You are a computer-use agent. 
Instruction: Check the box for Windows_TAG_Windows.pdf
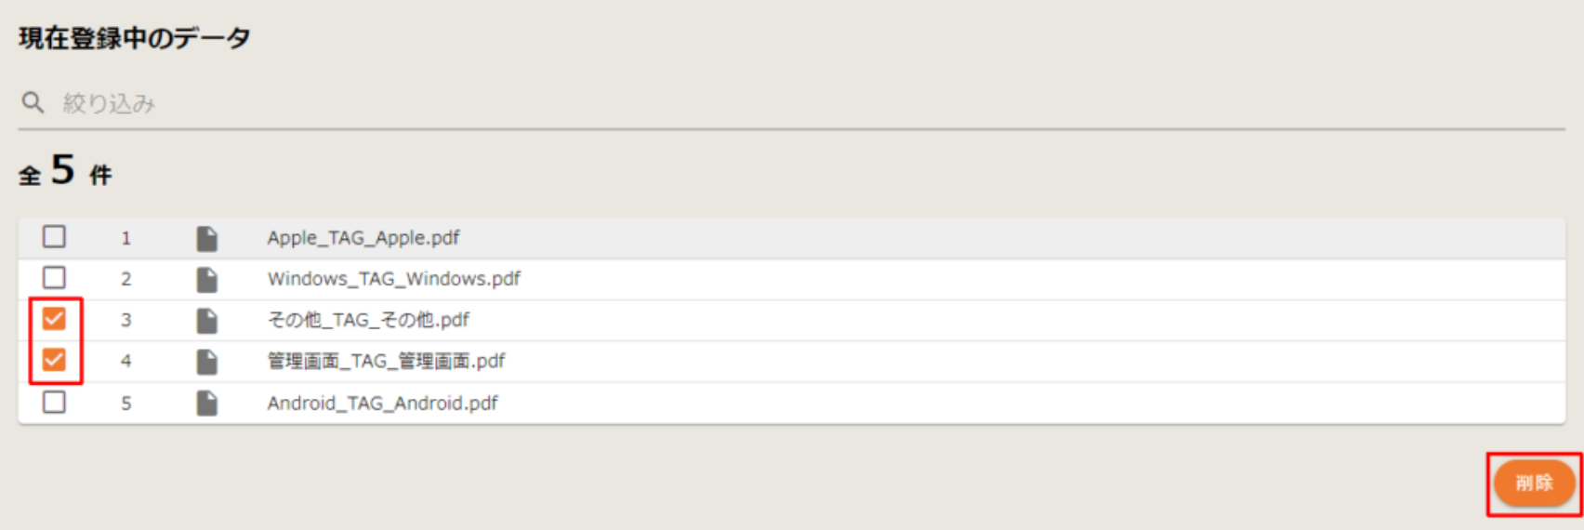55,278
